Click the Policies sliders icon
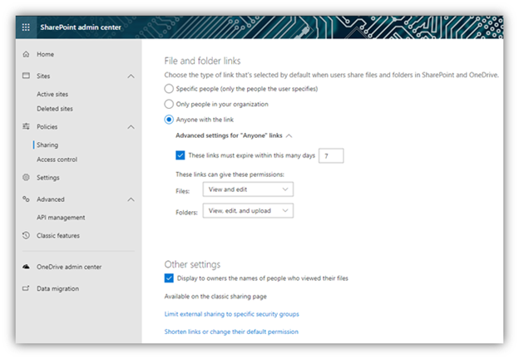Screen dimensions: 519x359 26,126
